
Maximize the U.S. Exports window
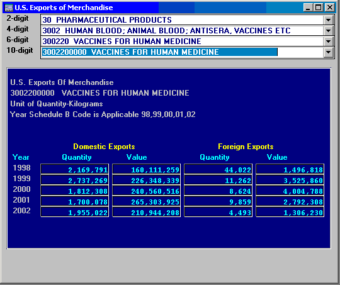coord(318,8)
